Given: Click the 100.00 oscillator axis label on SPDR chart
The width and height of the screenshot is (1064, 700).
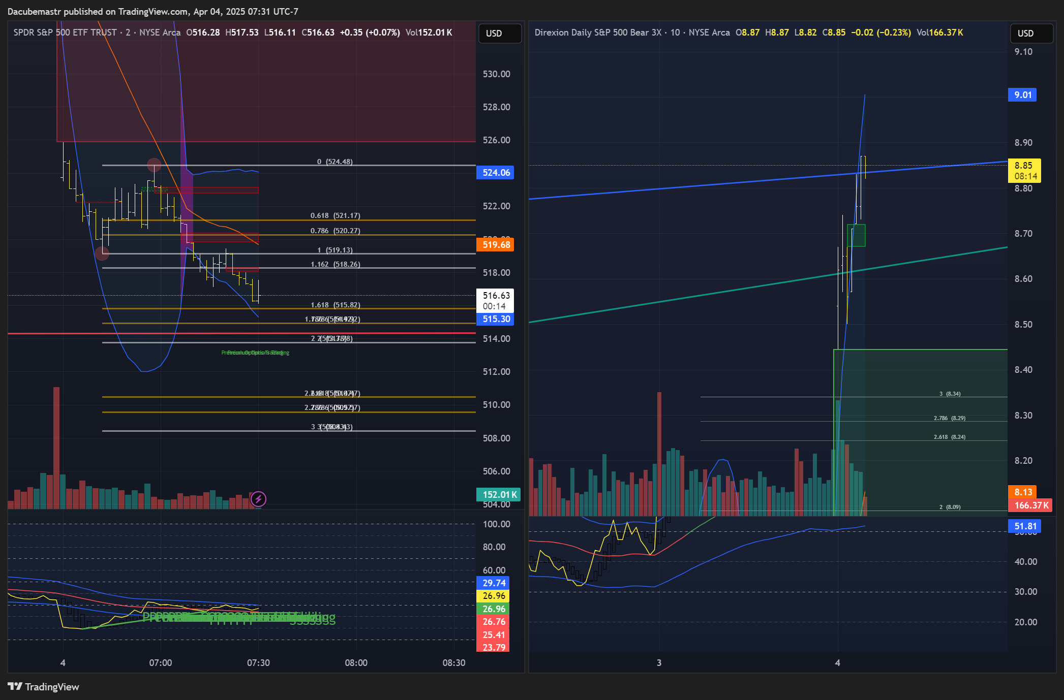Looking at the screenshot, I should pyautogui.click(x=496, y=524).
